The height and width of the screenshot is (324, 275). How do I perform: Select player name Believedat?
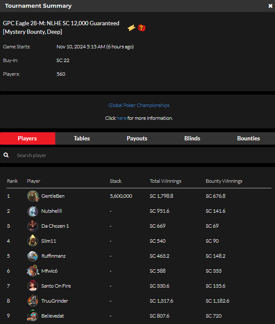(x=53, y=316)
